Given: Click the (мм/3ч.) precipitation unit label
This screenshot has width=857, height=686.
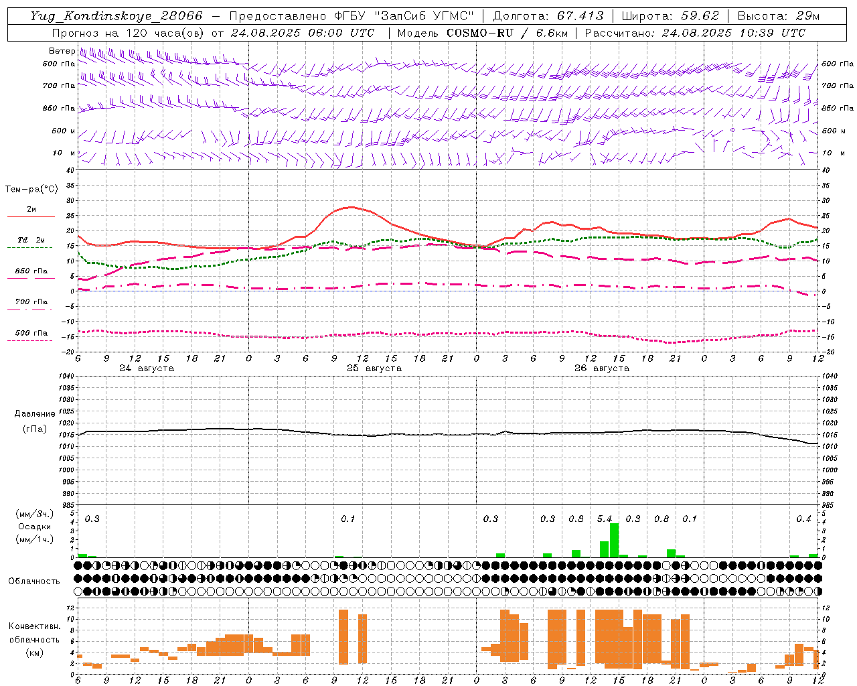Looking at the screenshot, I should pos(34,514).
